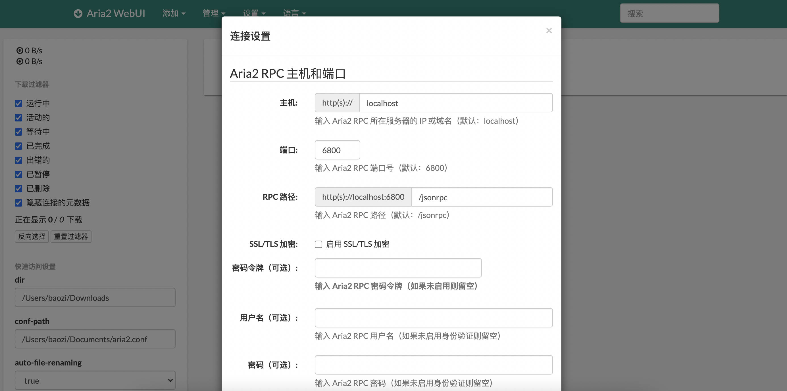
Task: Click the 密码令牌 input field
Action: [x=398, y=268]
